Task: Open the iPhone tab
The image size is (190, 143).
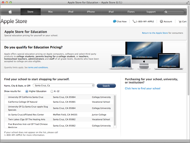Action: (91, 12)
